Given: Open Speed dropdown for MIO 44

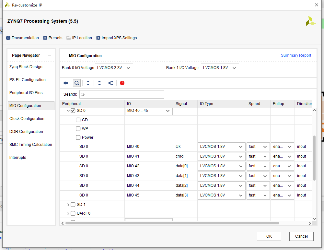Looking at the screenshot, I should [x=258, y=185].
